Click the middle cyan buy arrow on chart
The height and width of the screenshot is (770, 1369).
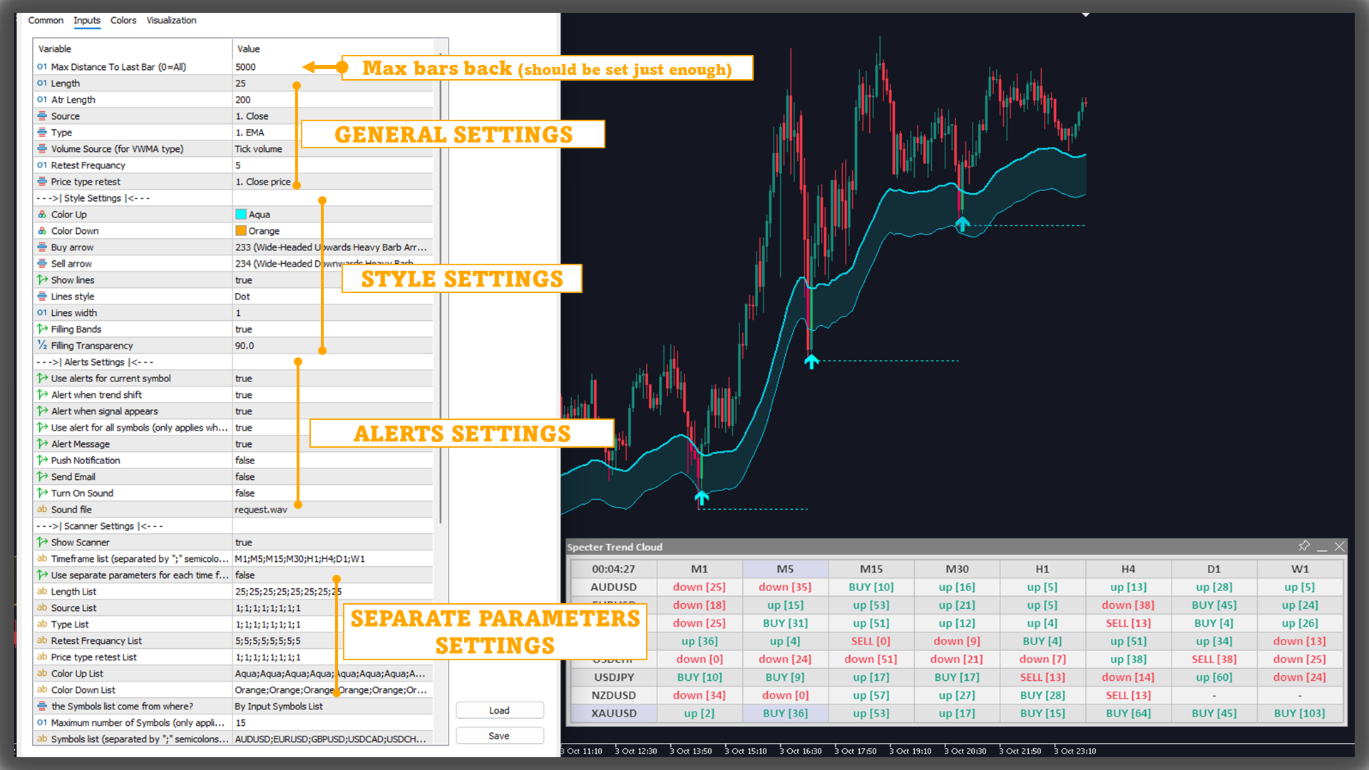pyautogui.click(x=811, y=361)
